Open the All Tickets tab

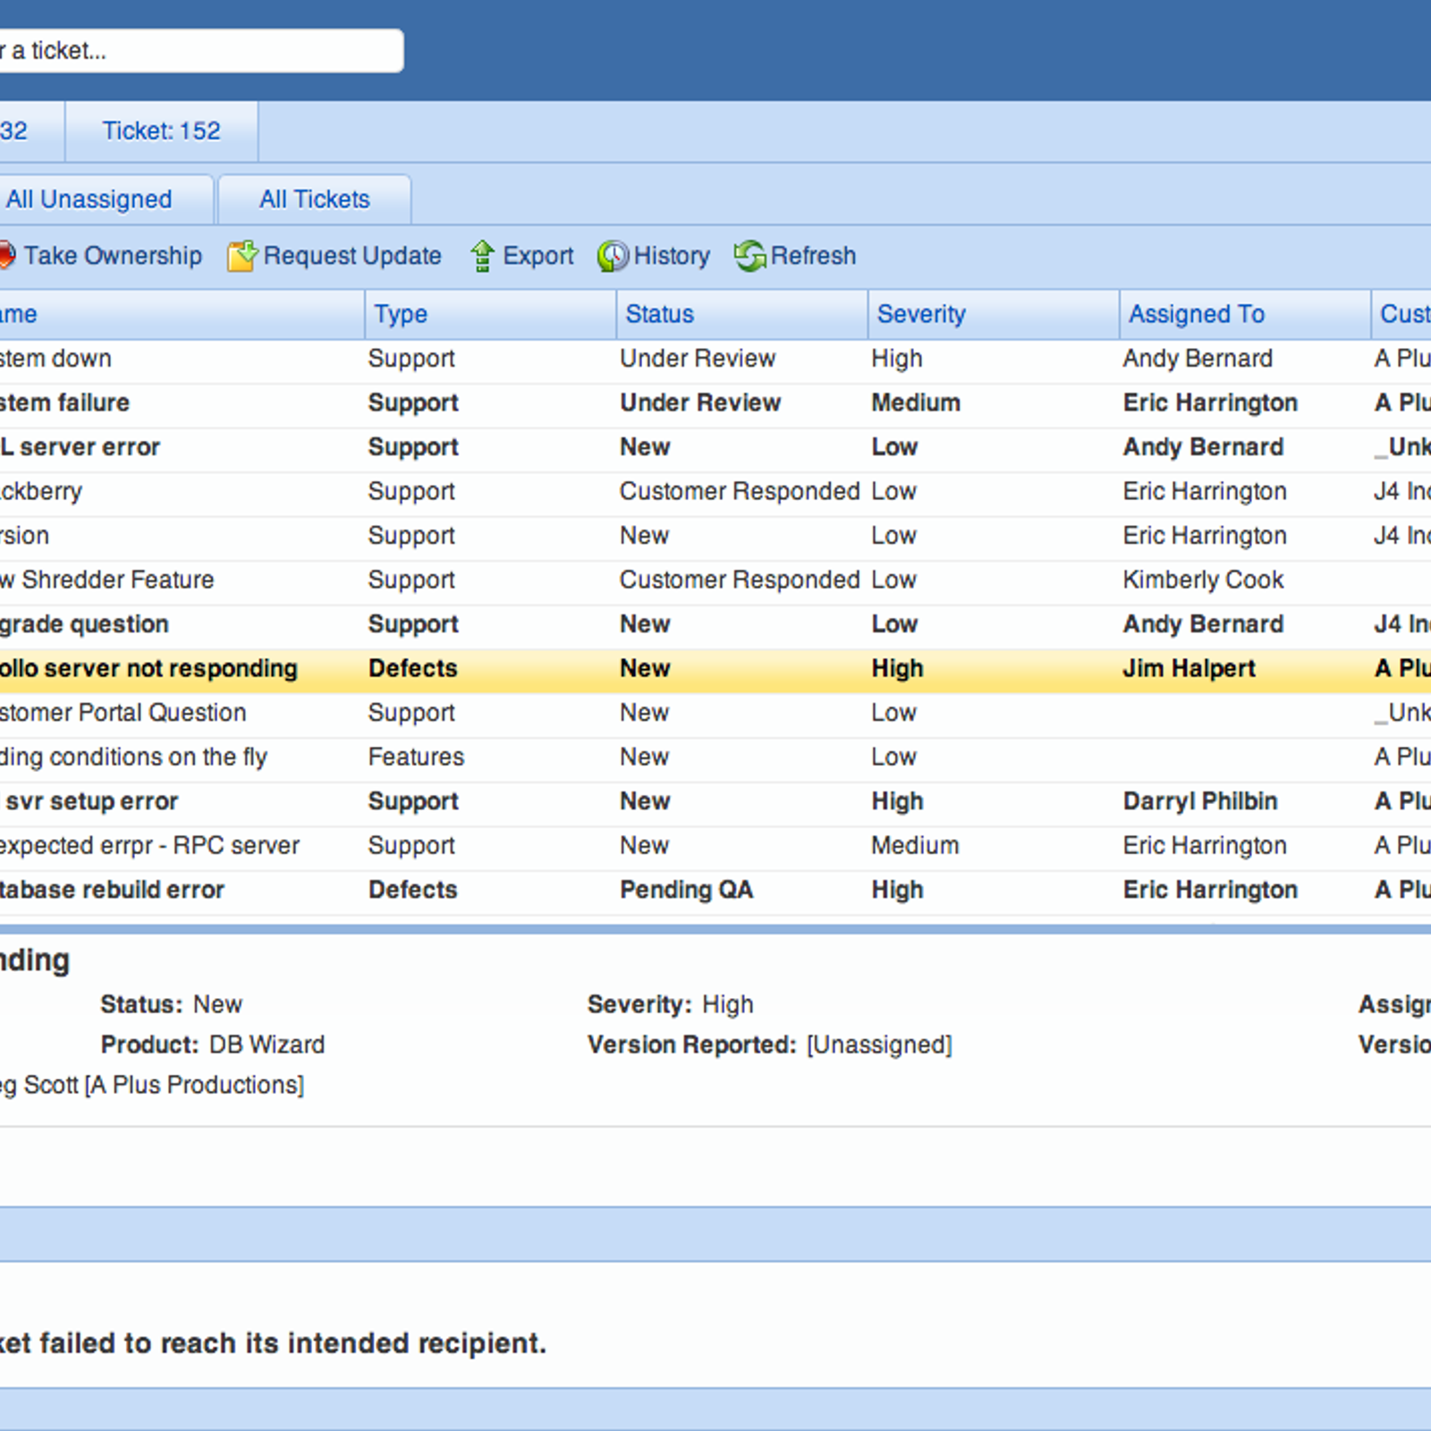click(315, 199)
